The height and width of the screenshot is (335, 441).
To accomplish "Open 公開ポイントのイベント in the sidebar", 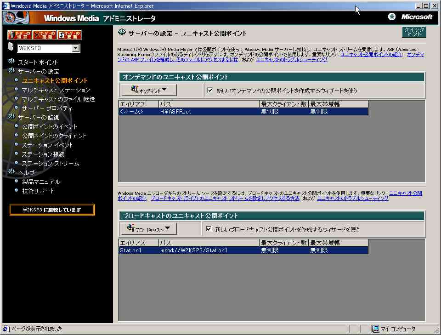I will (50, 126).
